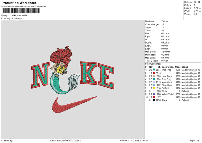Click the 'Black' description text

point(164,100)
